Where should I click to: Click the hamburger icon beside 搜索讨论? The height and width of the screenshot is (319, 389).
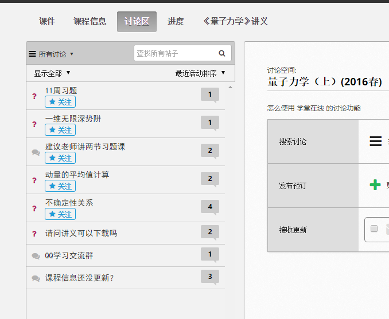[376, 141]
